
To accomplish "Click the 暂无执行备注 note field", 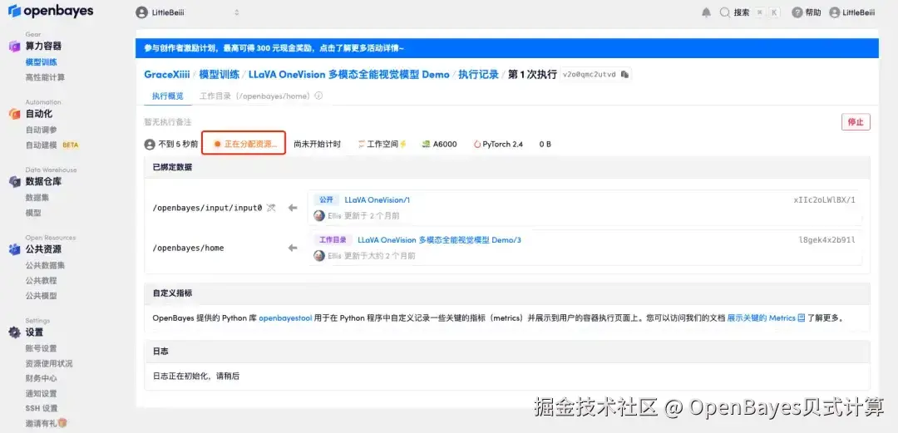I will (168, 122).
